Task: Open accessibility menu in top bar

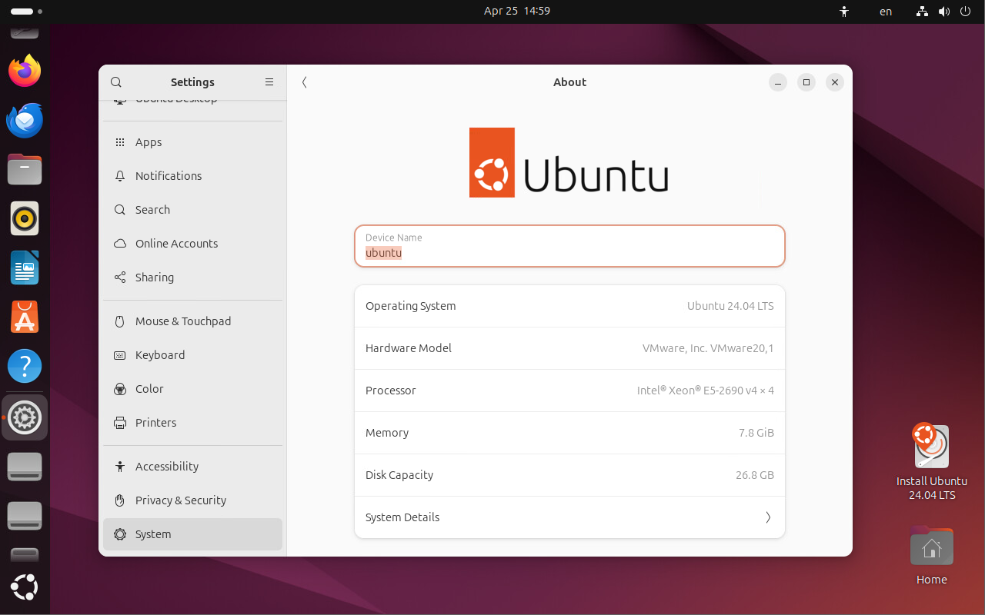Action: [844, 12]
